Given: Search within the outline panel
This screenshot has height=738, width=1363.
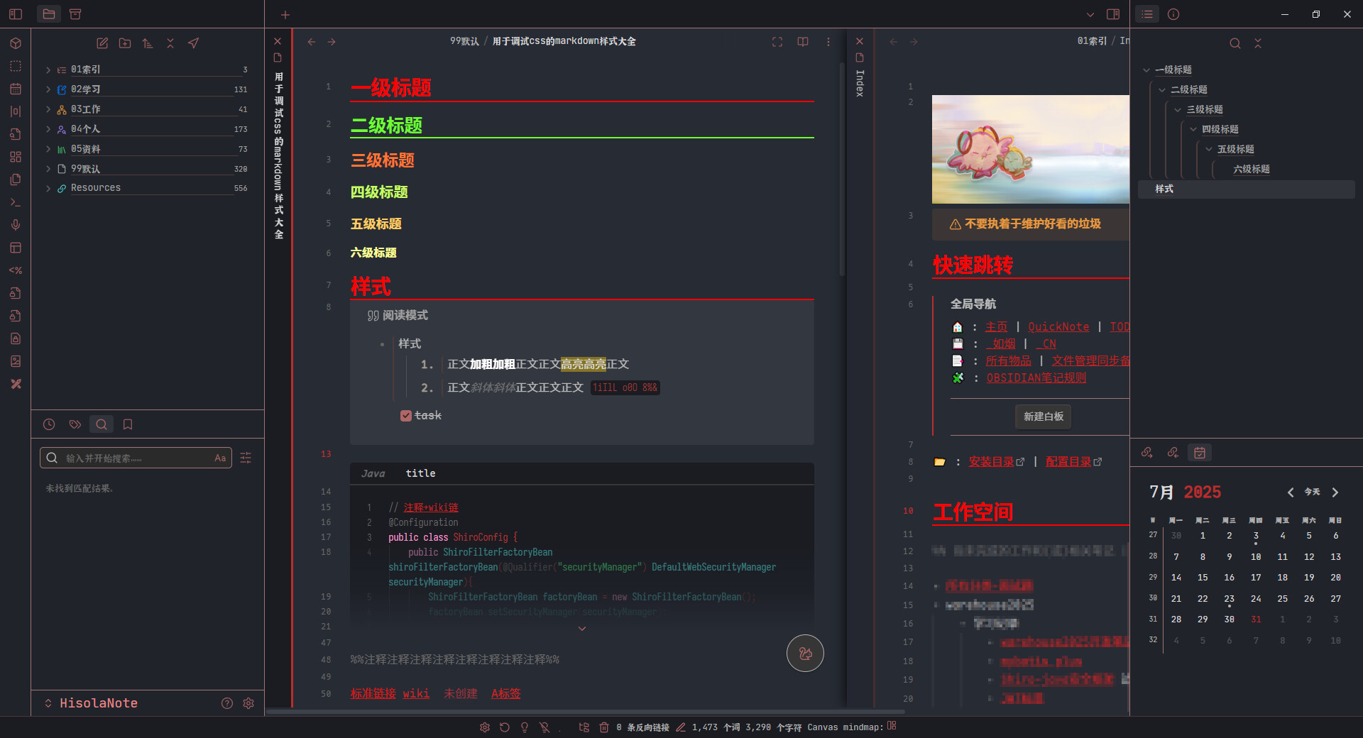Looking at the screenshot, I should 1235,43.
